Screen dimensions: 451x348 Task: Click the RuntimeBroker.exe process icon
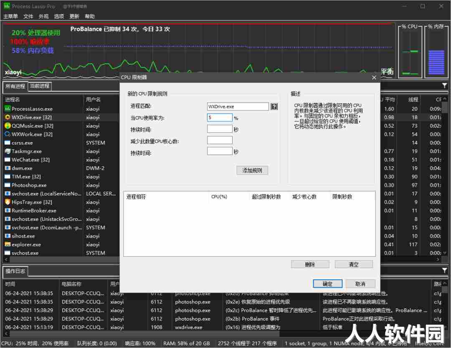pos(7,210)
